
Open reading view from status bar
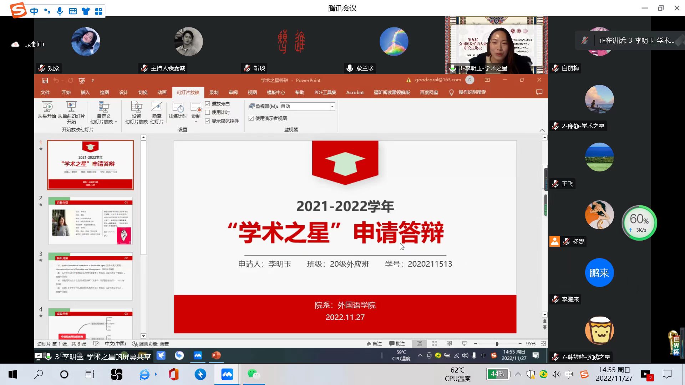[x=449, y=344]
